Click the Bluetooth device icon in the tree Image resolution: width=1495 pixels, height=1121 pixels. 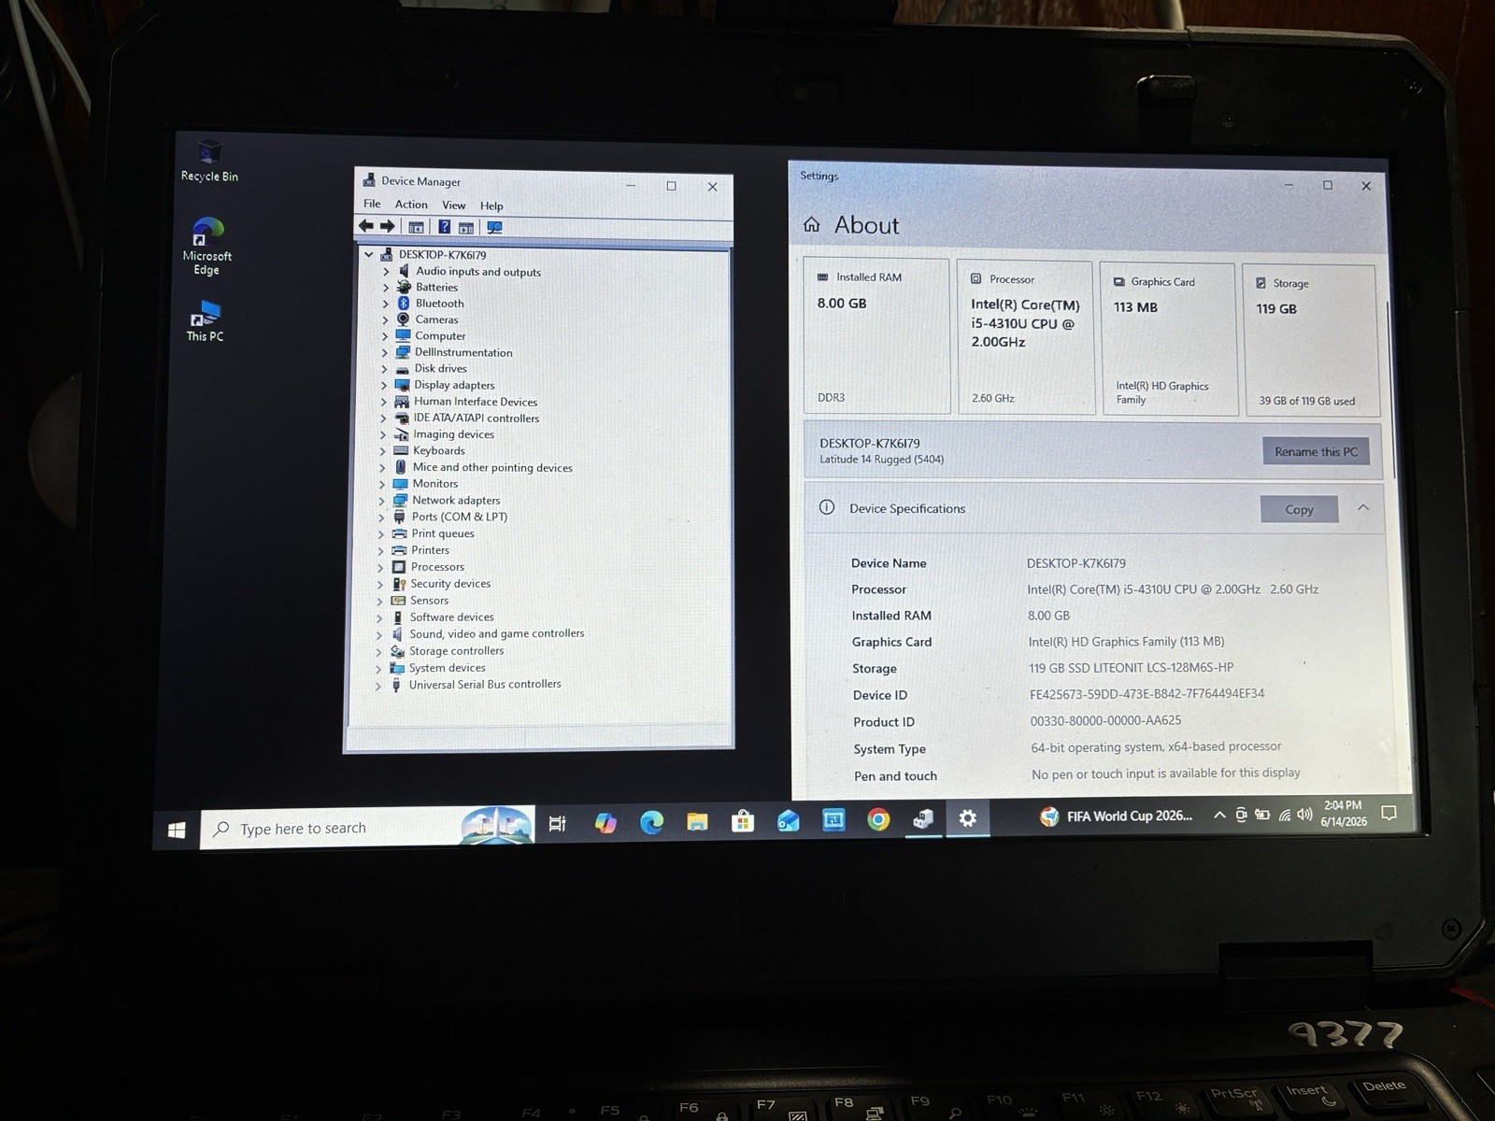click(x=404, y=303)
